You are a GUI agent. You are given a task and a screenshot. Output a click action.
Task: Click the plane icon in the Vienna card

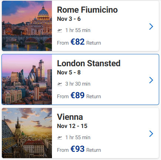pyautogui.click(x=60, y=138)
